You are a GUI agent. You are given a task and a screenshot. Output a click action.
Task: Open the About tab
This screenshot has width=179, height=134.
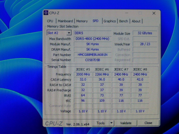[136, 21]
